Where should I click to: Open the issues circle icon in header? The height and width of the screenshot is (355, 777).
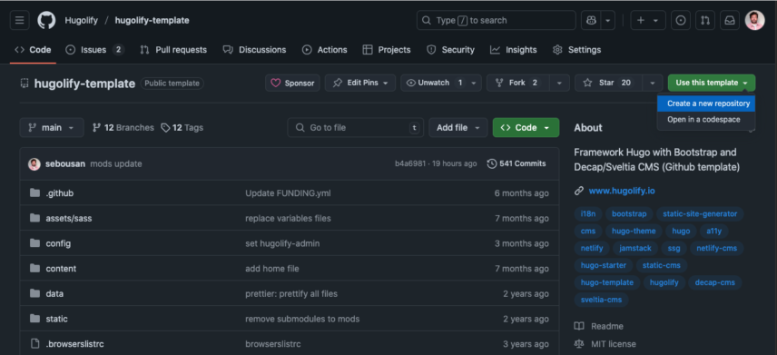click(681, 20)
